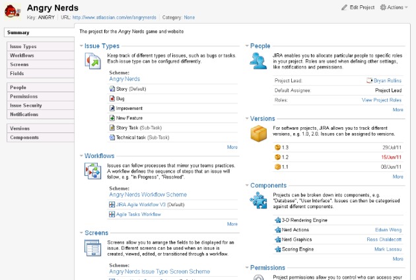
Task: Click More under Issue Types
Action: pos(232,147)
